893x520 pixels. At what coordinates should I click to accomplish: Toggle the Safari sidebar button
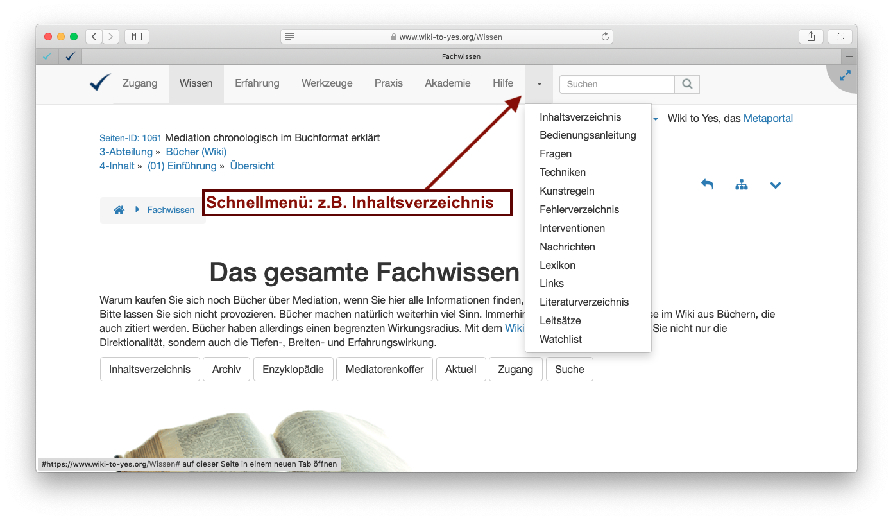(137, 37)
